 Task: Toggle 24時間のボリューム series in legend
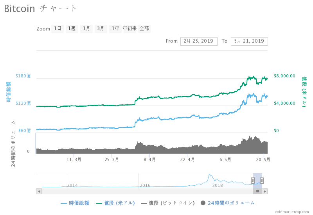(228, 203)
